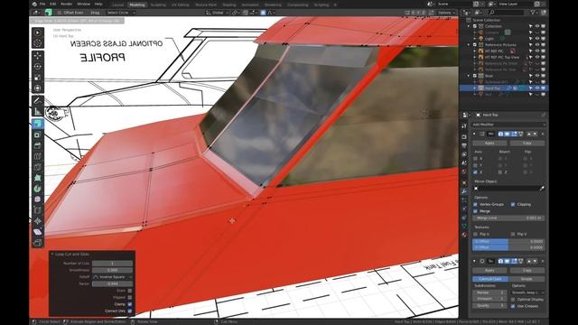Viewport: 578px width, 325px height.
Task: Open the Edit menu
Action: click(53, 4)
